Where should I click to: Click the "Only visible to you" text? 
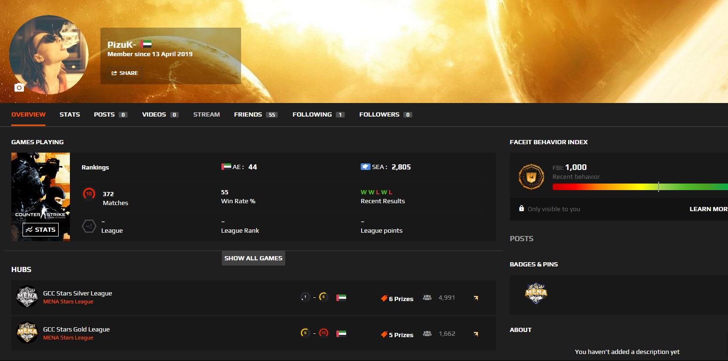[x=554, y=209]
